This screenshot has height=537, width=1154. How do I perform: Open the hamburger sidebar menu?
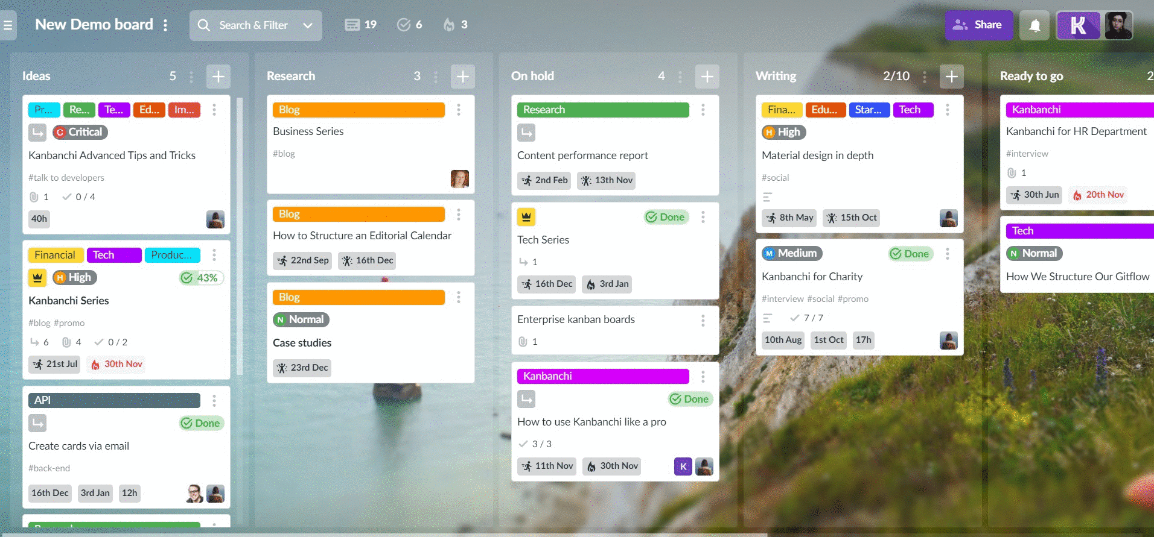click(8, 25)
